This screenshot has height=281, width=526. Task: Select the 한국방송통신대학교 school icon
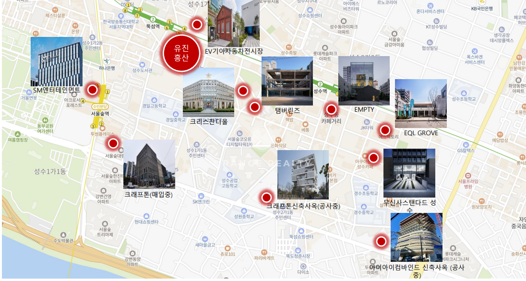pyautogui.click(x=121, y=16)
